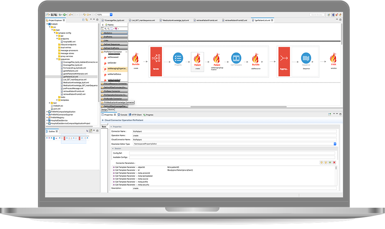Click the move parameter up arrow icon
The width and height of the screenshot is (385, 229).
coord(326,162)
